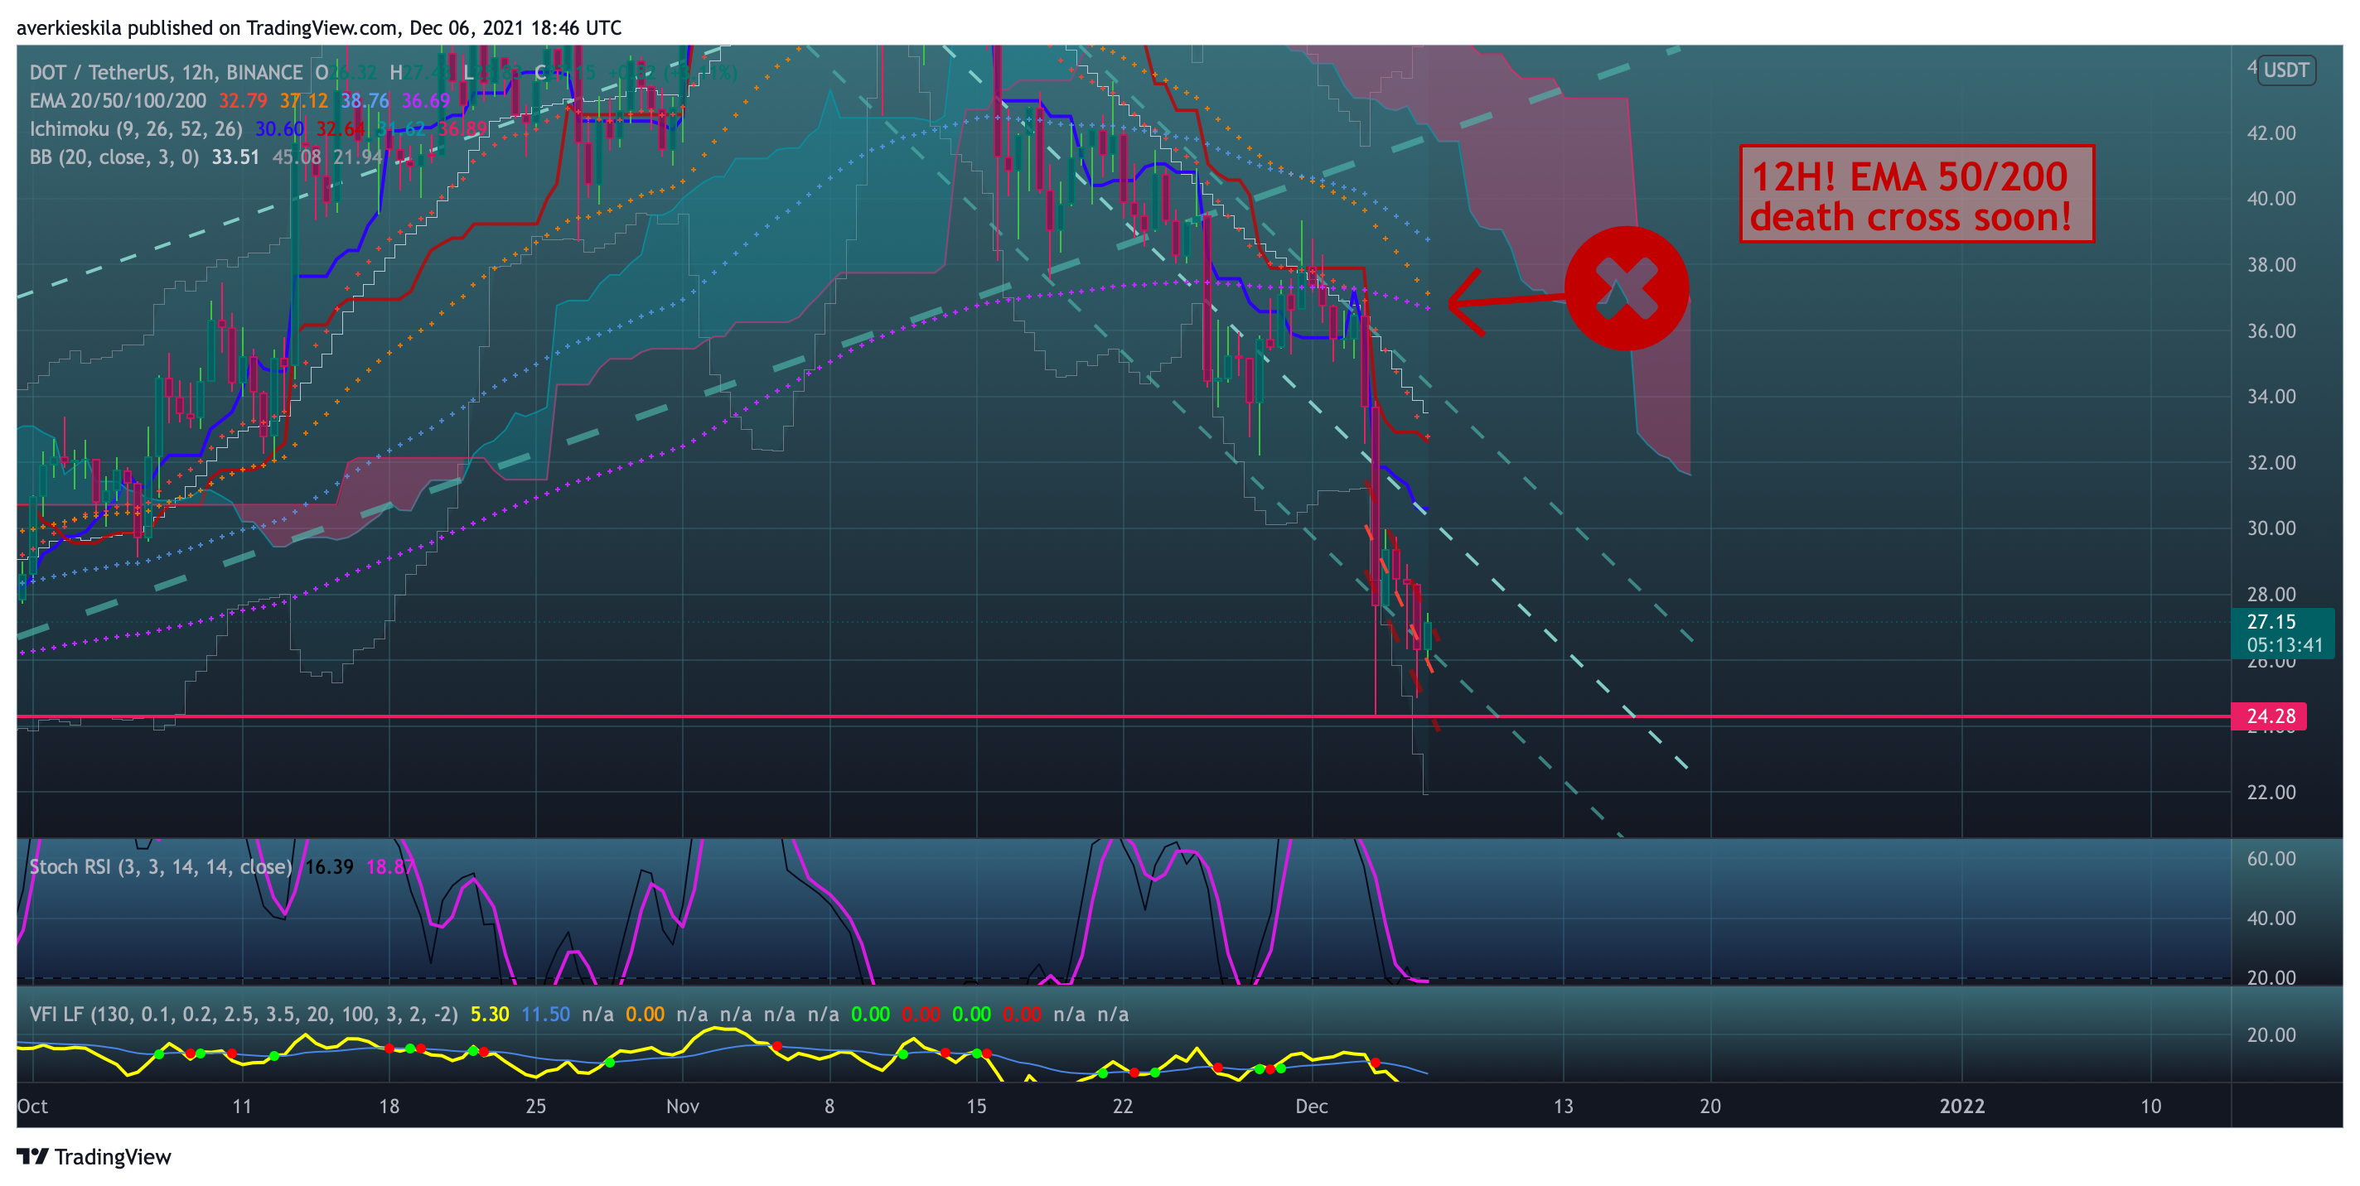Click the VFI value 11.50
The image size is (2360, 1186).
click(545, 1014)
